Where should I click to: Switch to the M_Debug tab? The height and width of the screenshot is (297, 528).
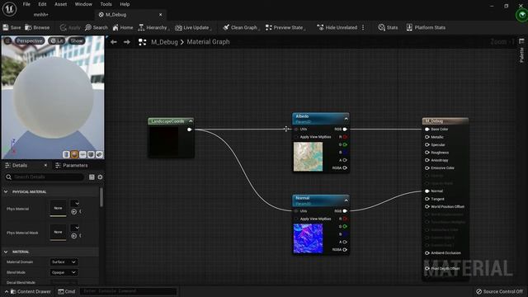coord(116,15)
